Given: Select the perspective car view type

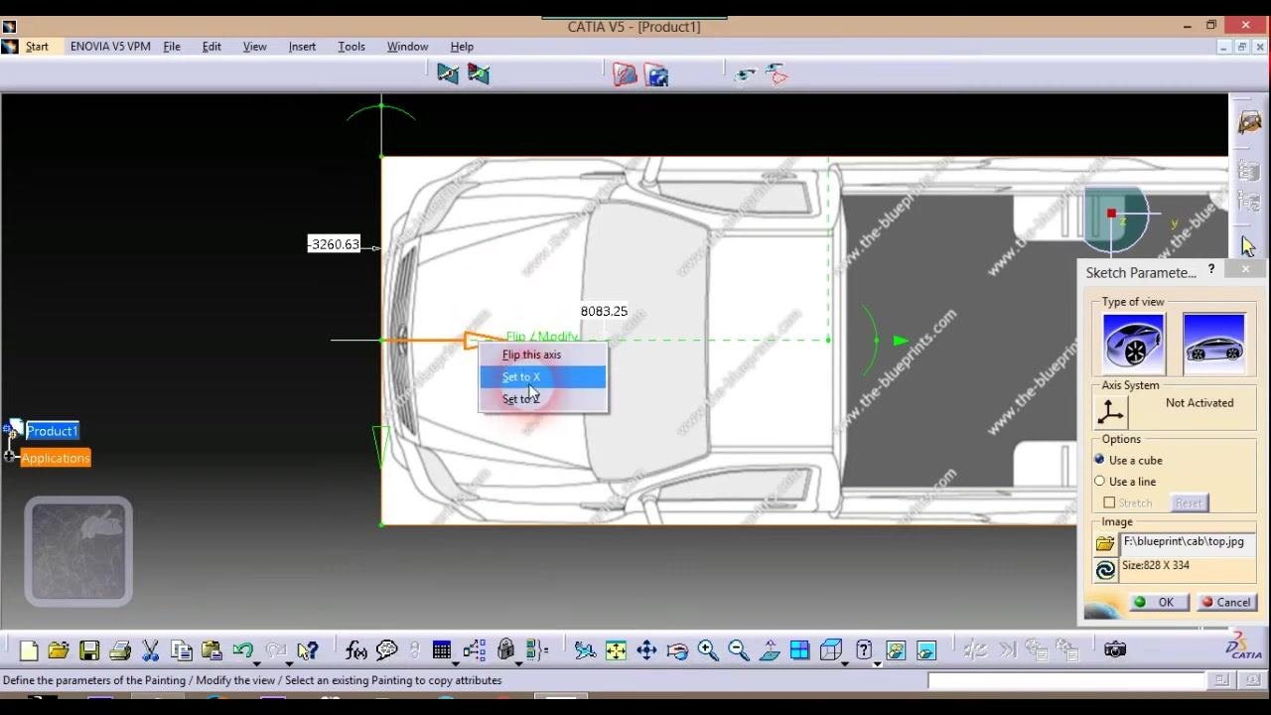Looking at the screenshot, I should [x=1133, y=343].
